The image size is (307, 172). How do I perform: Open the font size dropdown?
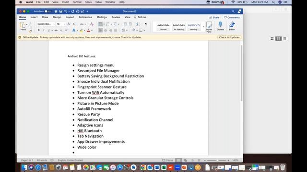(65, 24)
